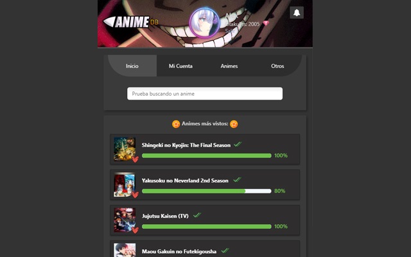Open the notifications bell icon
Screen dimensions: 411x257
pos(297,12)
